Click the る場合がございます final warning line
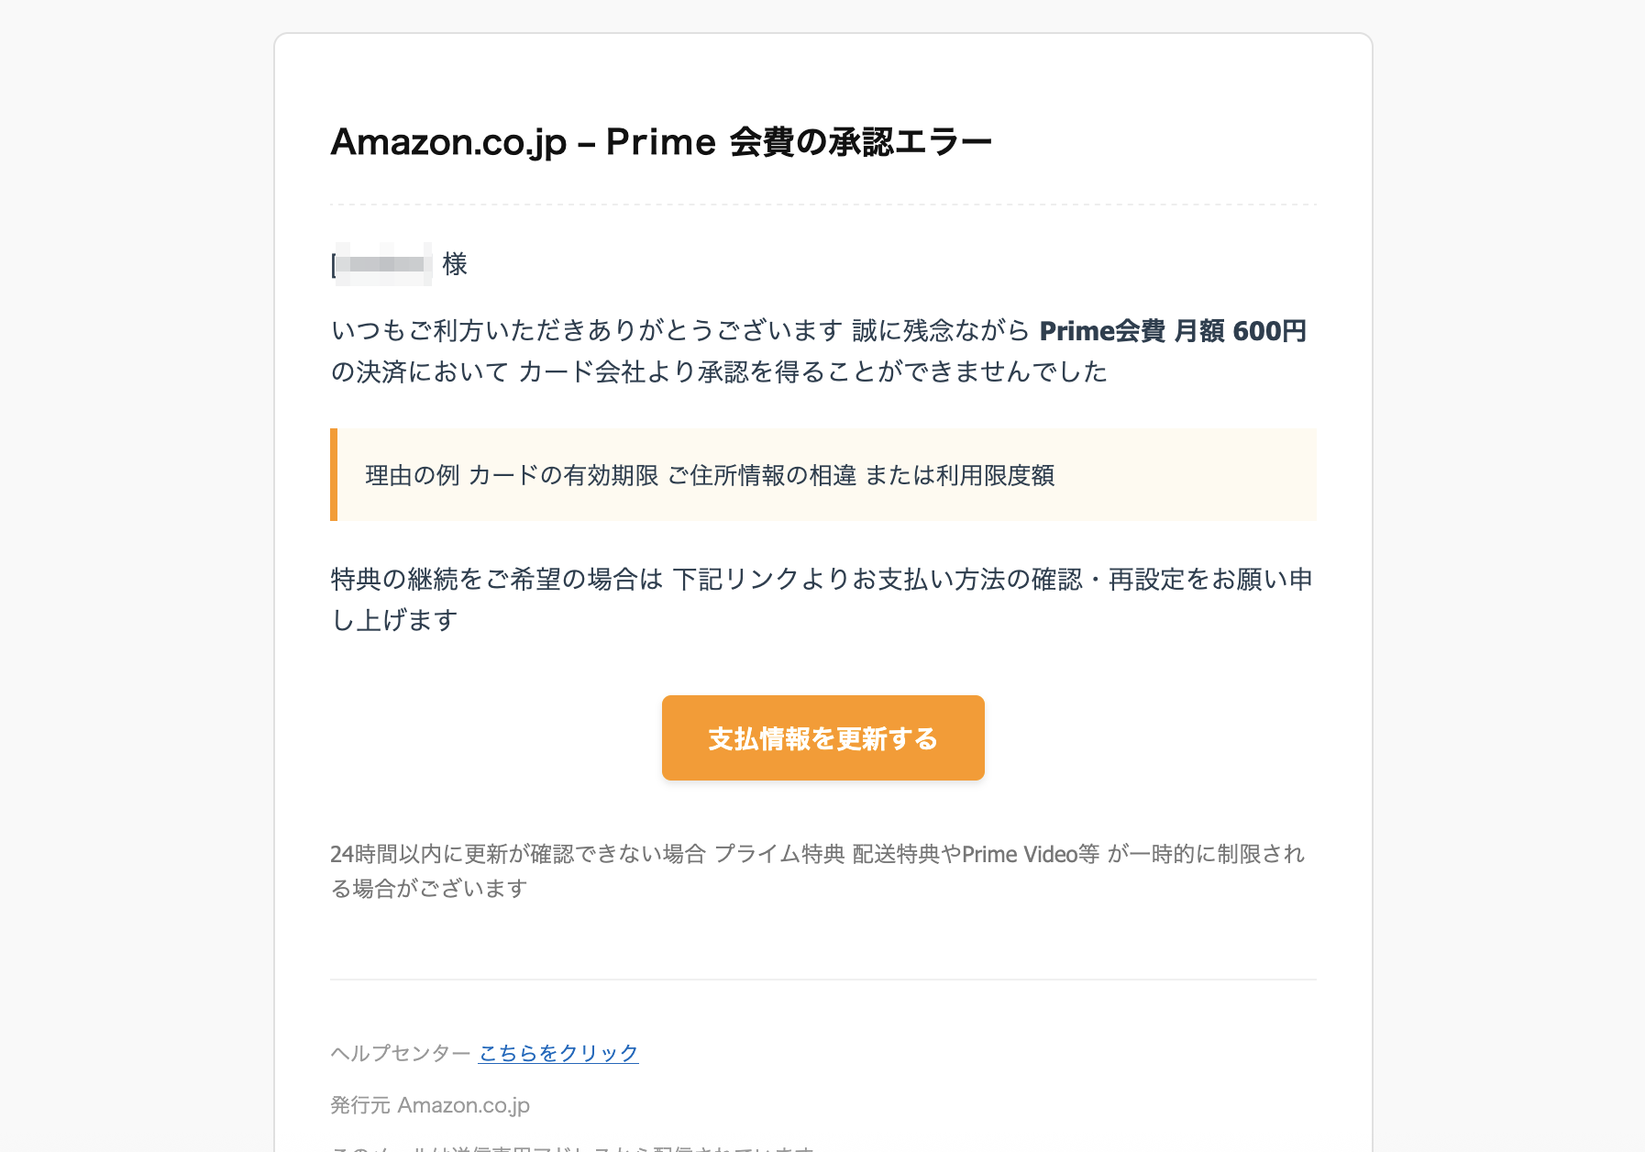 point(429,888)
